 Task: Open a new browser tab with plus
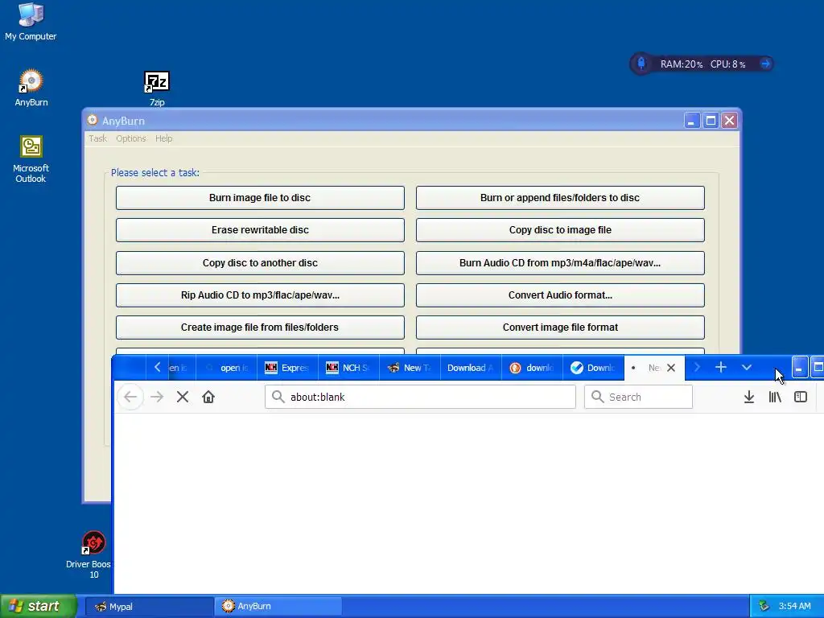(721, 367)
